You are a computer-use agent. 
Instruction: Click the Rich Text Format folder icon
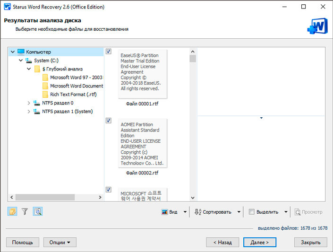coord(45,95)
